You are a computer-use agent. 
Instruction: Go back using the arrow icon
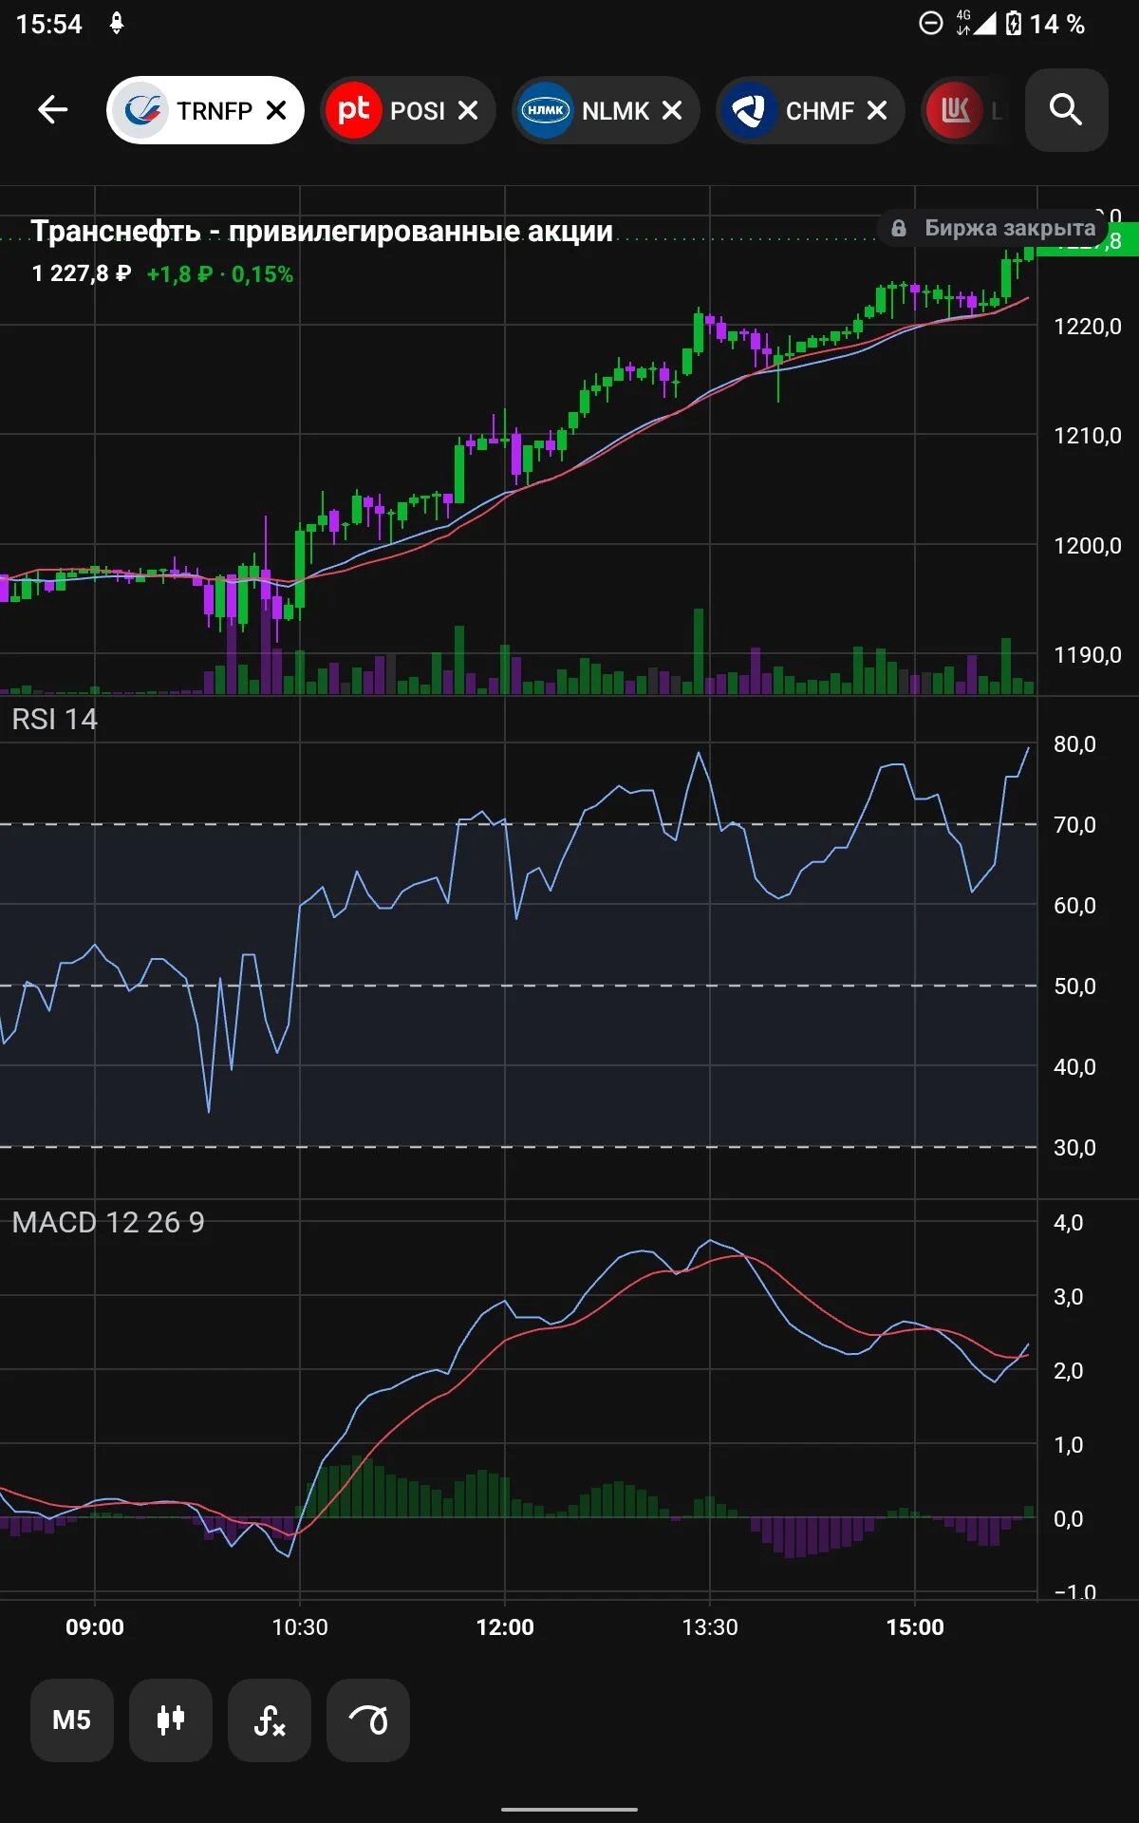[52, 110]
